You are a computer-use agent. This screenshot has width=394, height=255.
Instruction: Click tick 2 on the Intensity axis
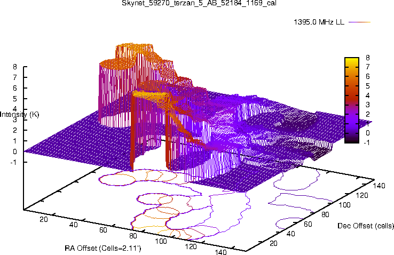click(15, 130)
